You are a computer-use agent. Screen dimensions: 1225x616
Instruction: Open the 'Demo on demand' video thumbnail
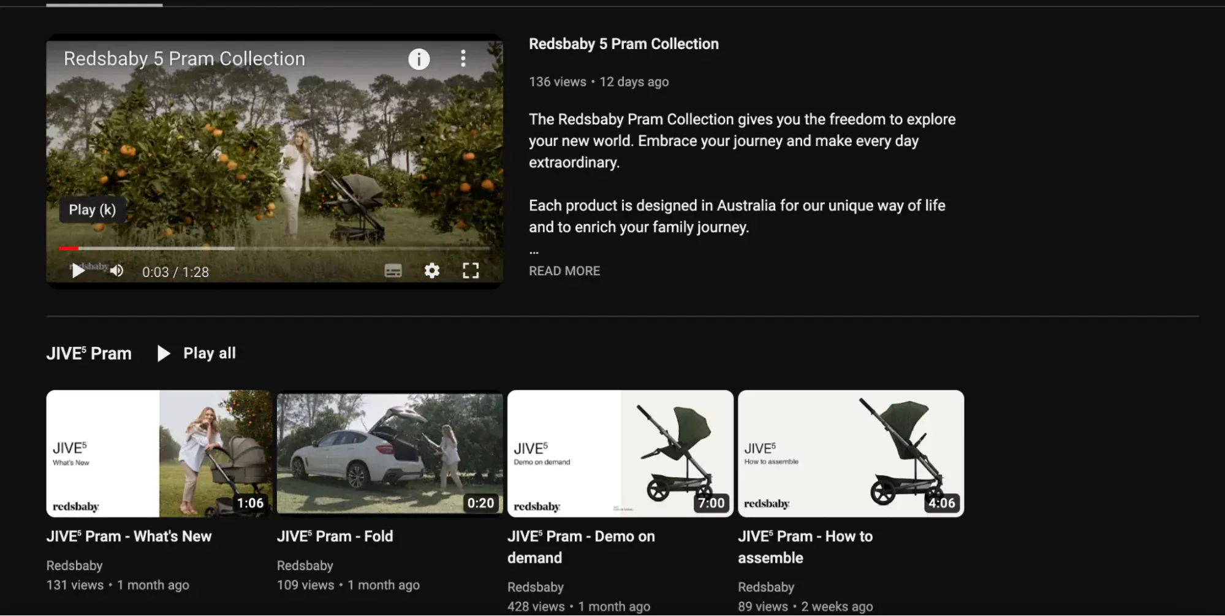[620, 454]
